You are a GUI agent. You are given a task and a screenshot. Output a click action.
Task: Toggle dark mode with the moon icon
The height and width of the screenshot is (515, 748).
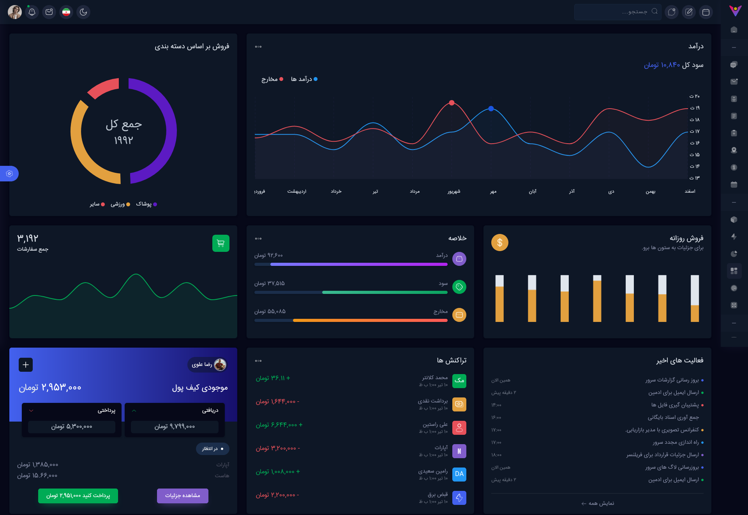[x=83, y=12]
